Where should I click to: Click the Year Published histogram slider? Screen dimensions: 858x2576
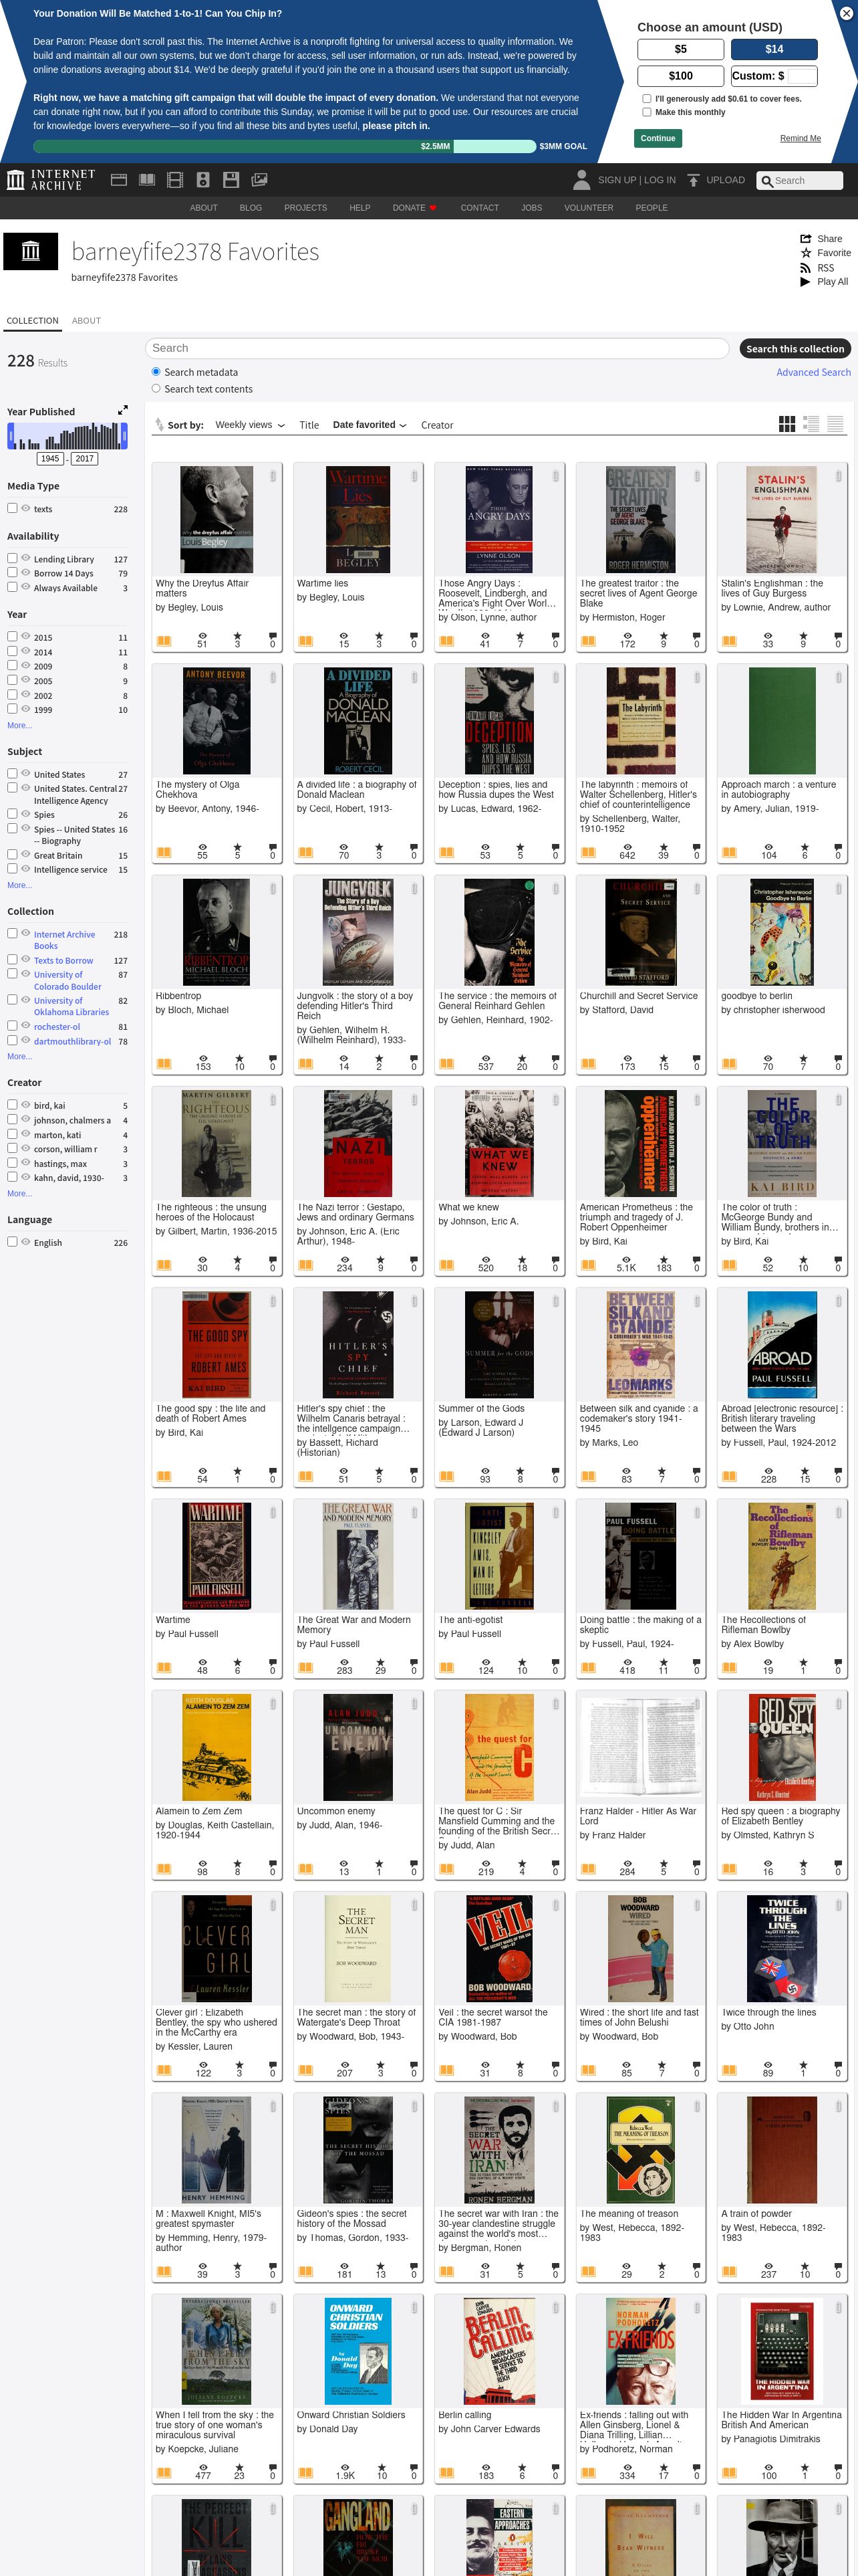pos(67,436)
